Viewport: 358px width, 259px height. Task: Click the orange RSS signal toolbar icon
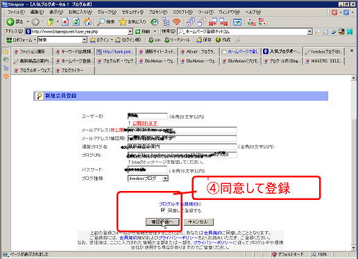tap(176, 22)
